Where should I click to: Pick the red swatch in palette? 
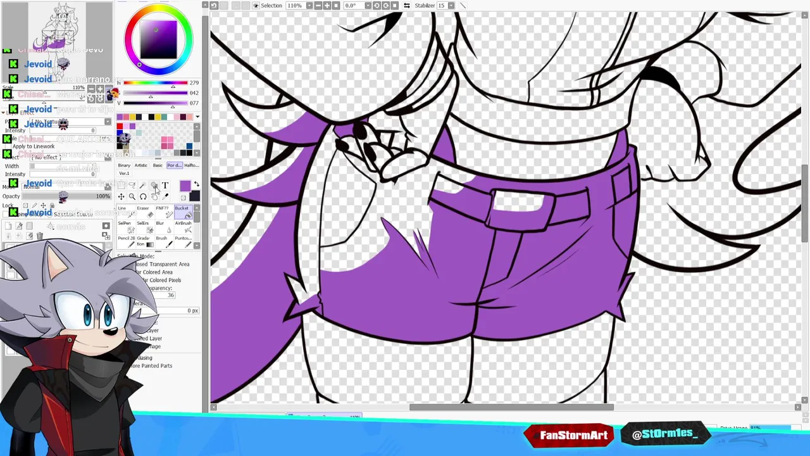pyautogui.click(x=120, y=126)
